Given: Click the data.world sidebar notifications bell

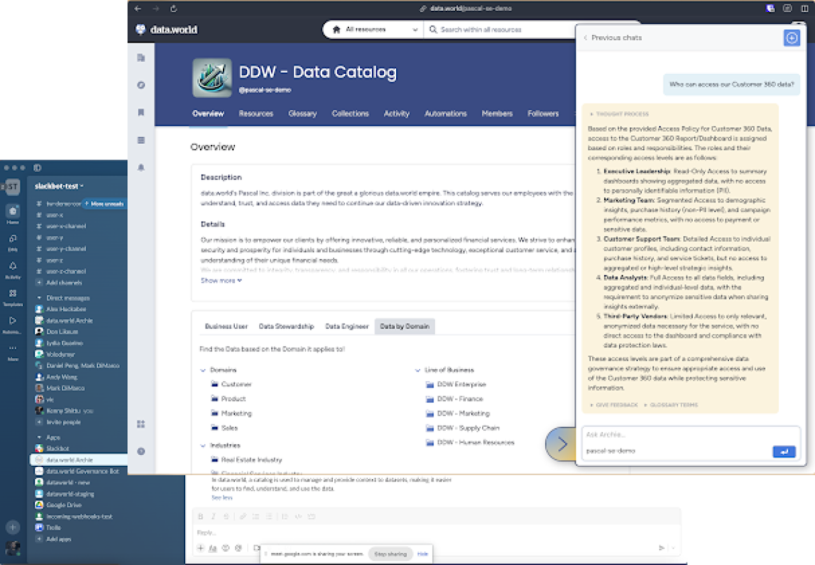Looking at the screenshot, I should tap(141, 167).
